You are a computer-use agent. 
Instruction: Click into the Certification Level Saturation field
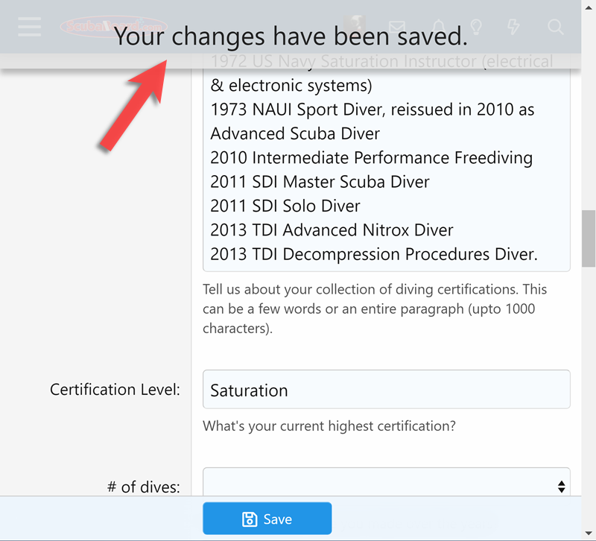click(386, 389)
